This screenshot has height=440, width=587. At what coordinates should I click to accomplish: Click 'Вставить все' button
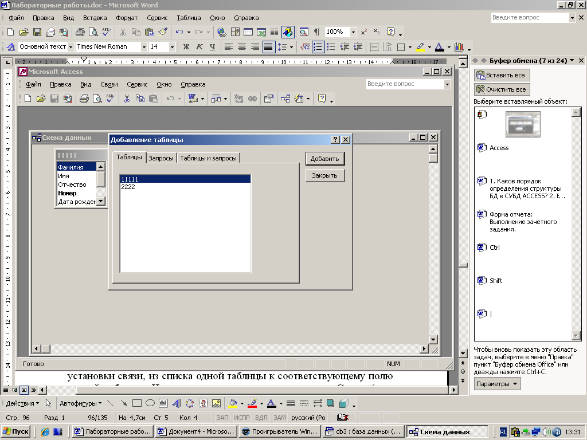coord(502,75)
